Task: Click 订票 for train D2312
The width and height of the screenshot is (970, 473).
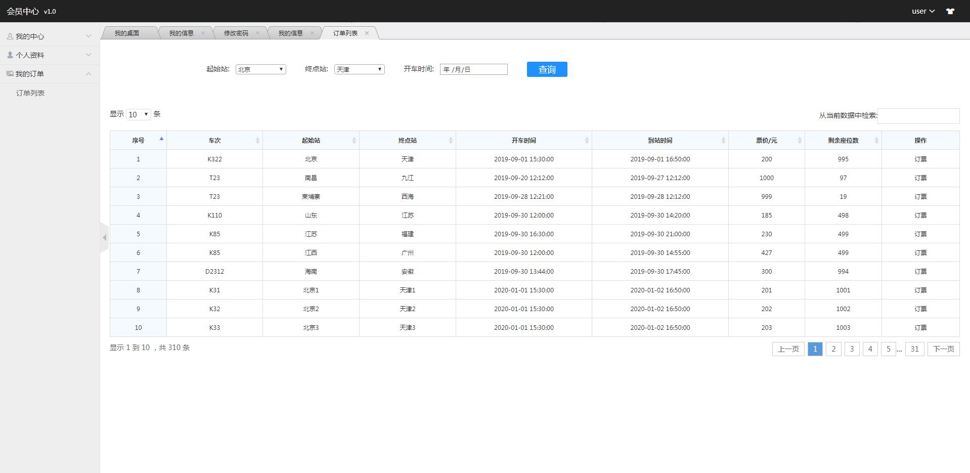Action: click(920, 272)
